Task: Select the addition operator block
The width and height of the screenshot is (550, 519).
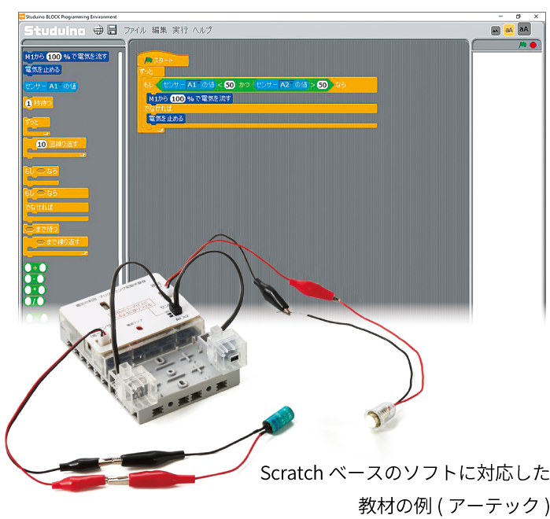Action: [x=35, y=267]
